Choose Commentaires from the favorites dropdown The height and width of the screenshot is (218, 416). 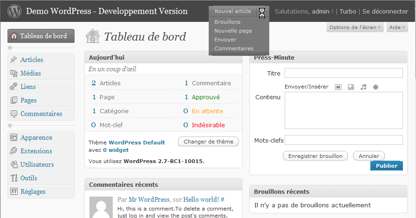coord(234,48)
